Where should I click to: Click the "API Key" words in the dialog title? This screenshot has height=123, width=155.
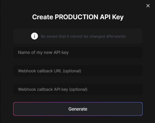112,17
